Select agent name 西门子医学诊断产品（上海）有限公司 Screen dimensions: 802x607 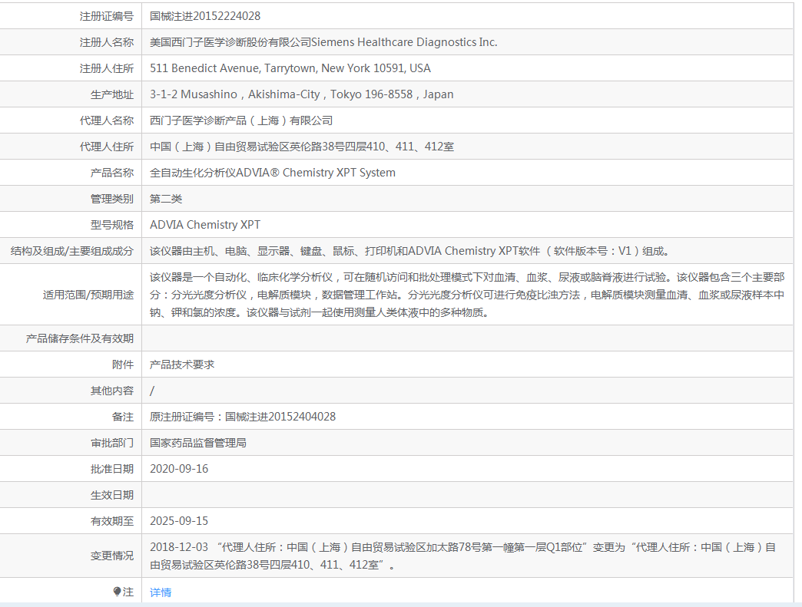241,120
